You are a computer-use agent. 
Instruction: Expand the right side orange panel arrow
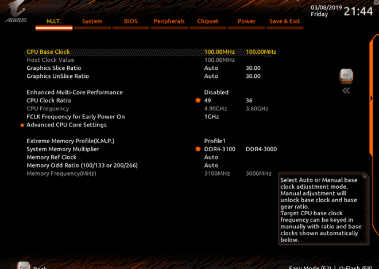(x=372, y=98)
